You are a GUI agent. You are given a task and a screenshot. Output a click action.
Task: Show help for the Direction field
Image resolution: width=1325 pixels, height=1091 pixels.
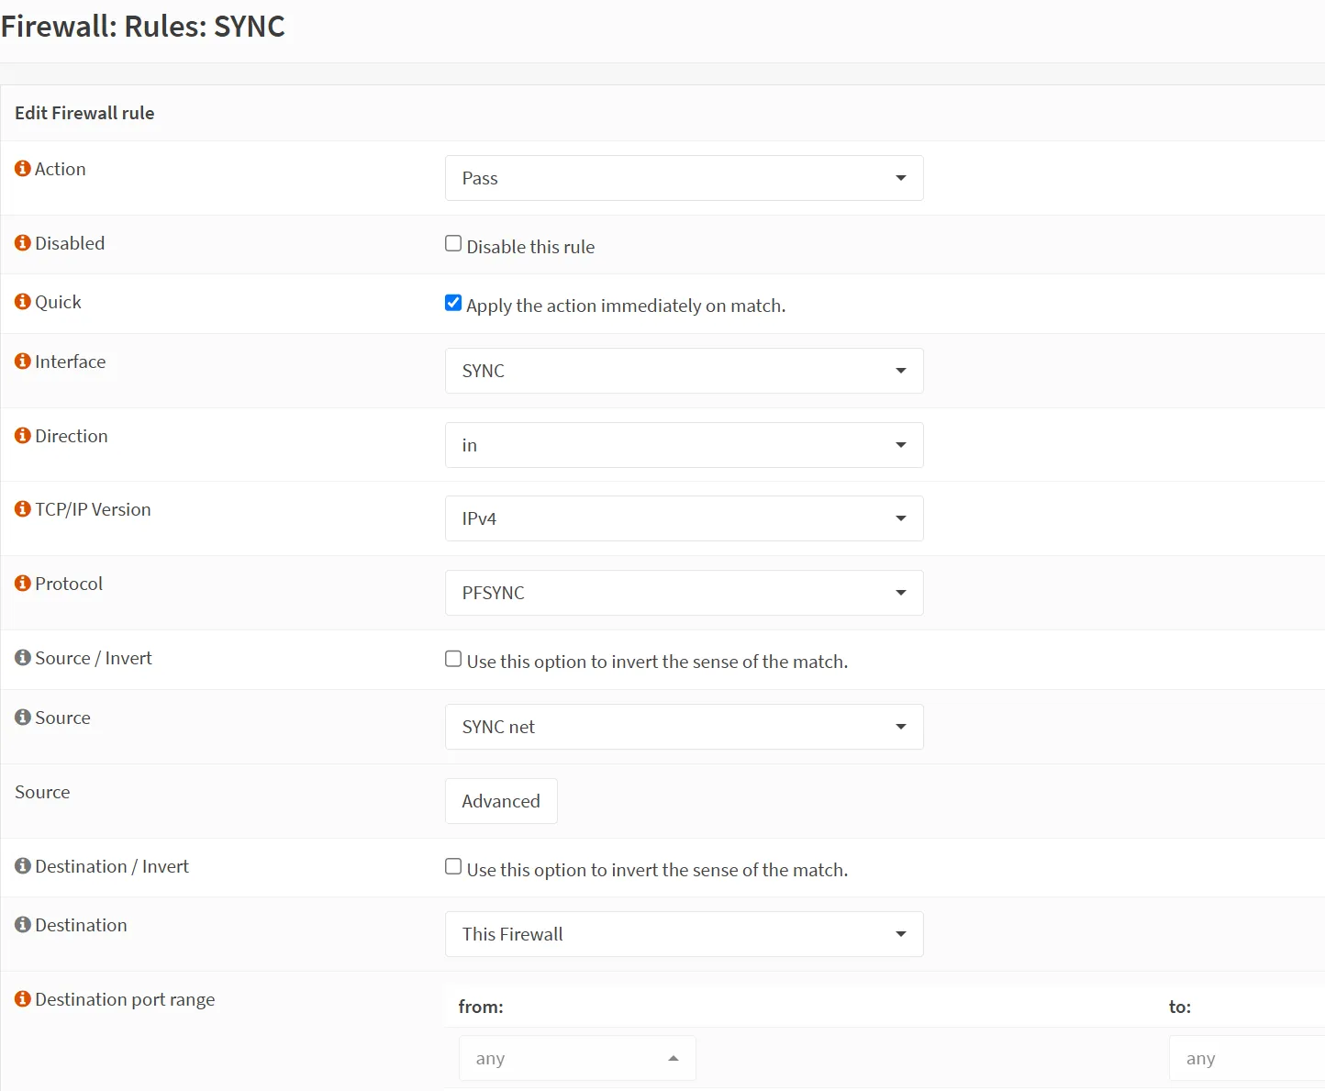pyautogui.click(x=23, y=436)
